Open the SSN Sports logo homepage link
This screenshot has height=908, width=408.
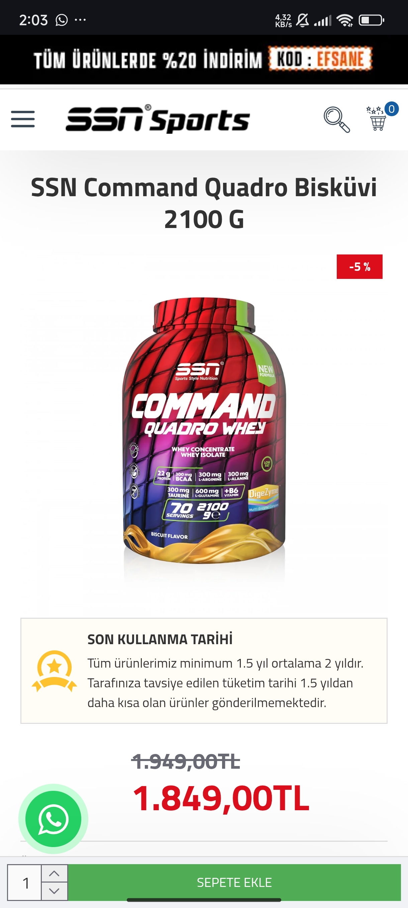point(158,119)
